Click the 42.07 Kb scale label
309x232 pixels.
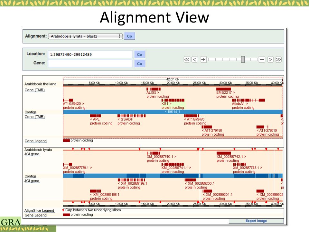tap(172, 79)
